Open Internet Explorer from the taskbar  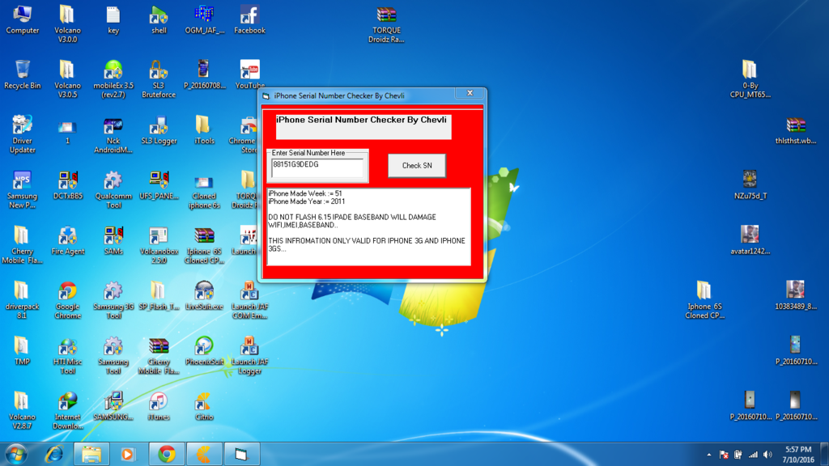click(x=54, y=454)
